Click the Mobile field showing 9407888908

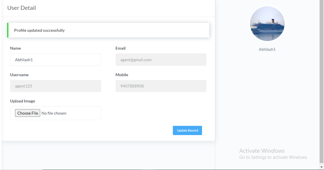(x=161, y=86)
